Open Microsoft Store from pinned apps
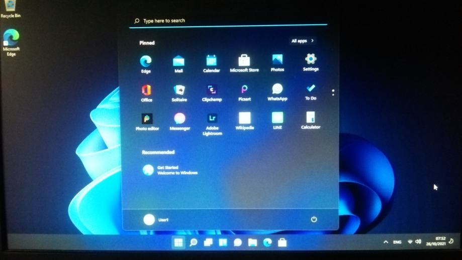The image size is (462, 260). (244, 63)
